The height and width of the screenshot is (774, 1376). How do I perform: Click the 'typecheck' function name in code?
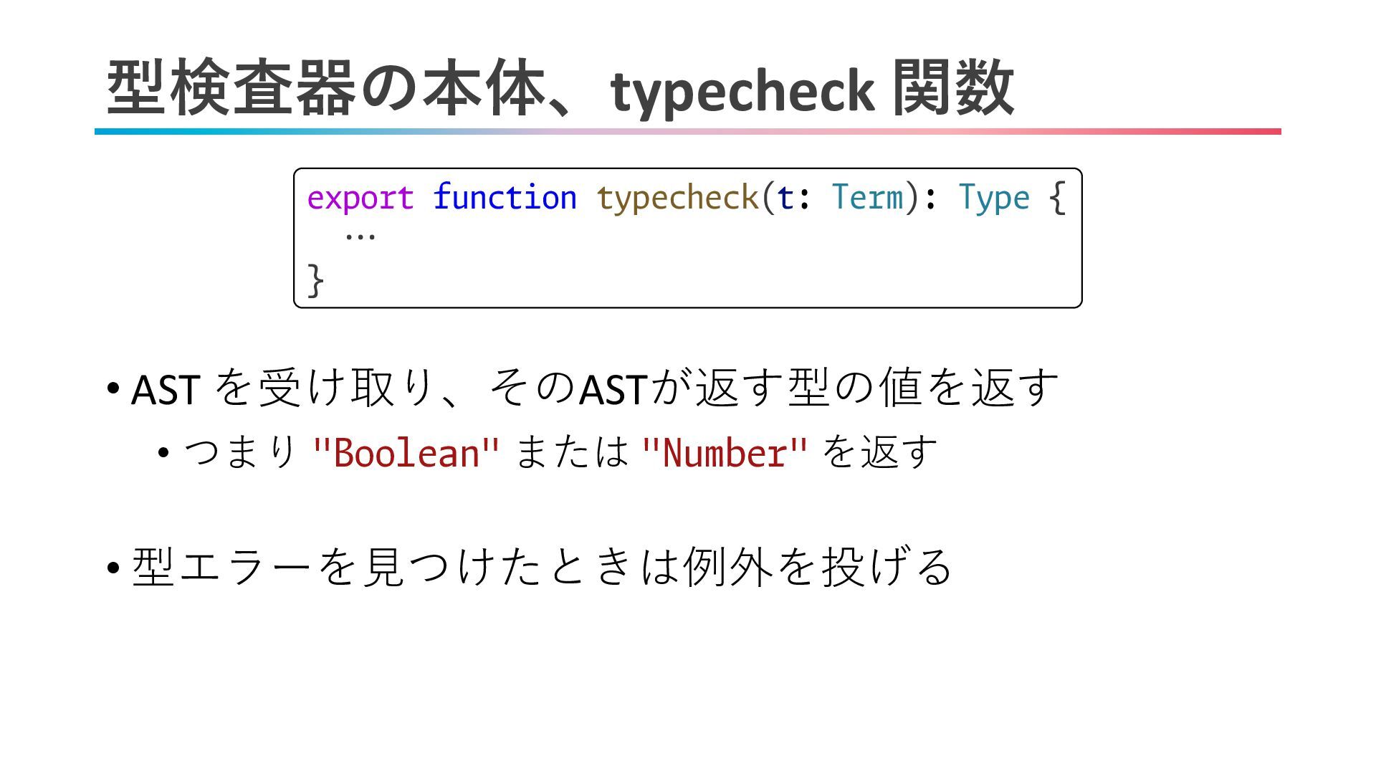click(677, 197)
